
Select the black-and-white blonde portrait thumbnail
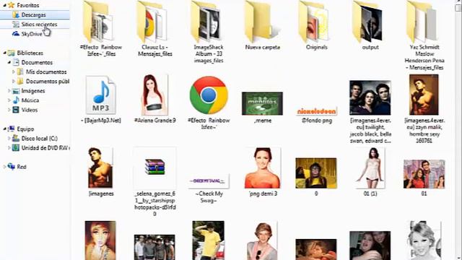[x=424, y=240]
